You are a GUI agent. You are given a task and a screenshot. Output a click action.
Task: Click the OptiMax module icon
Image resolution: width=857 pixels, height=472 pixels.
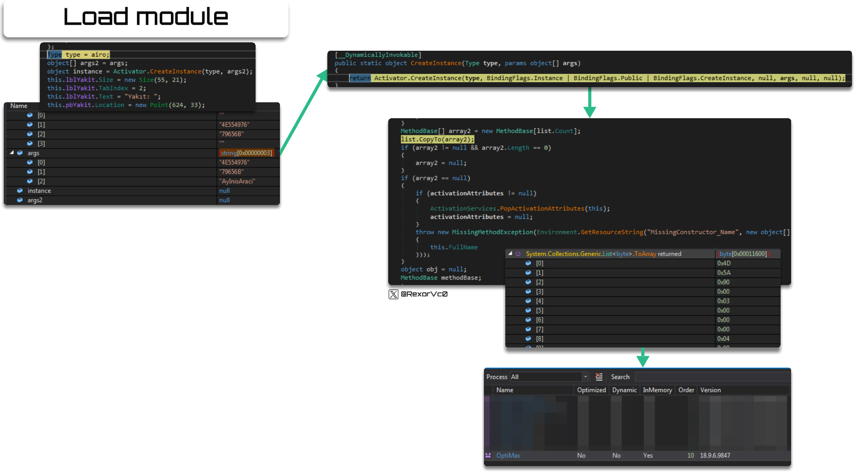tap(488, 455)
